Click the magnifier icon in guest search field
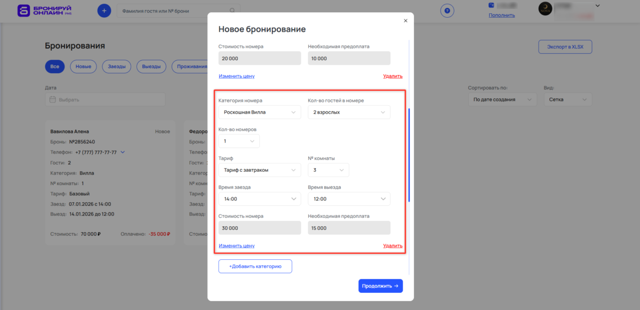 click(232, 10)
